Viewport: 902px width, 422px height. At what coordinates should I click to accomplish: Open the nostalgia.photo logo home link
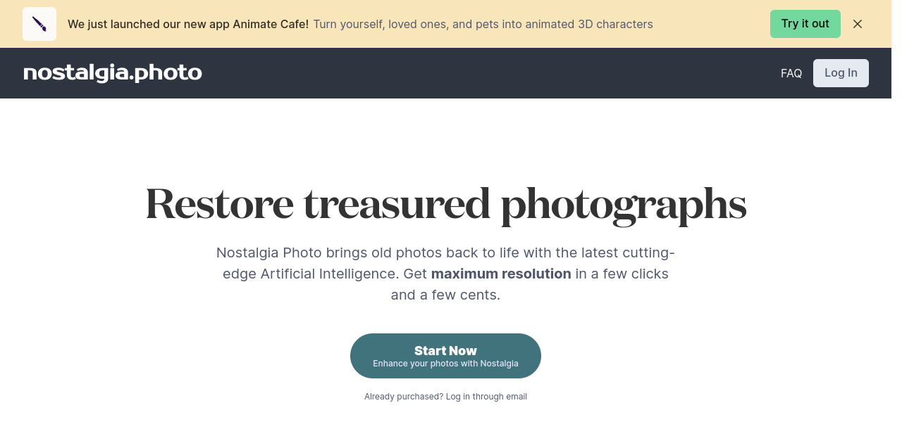pos(113,73)
